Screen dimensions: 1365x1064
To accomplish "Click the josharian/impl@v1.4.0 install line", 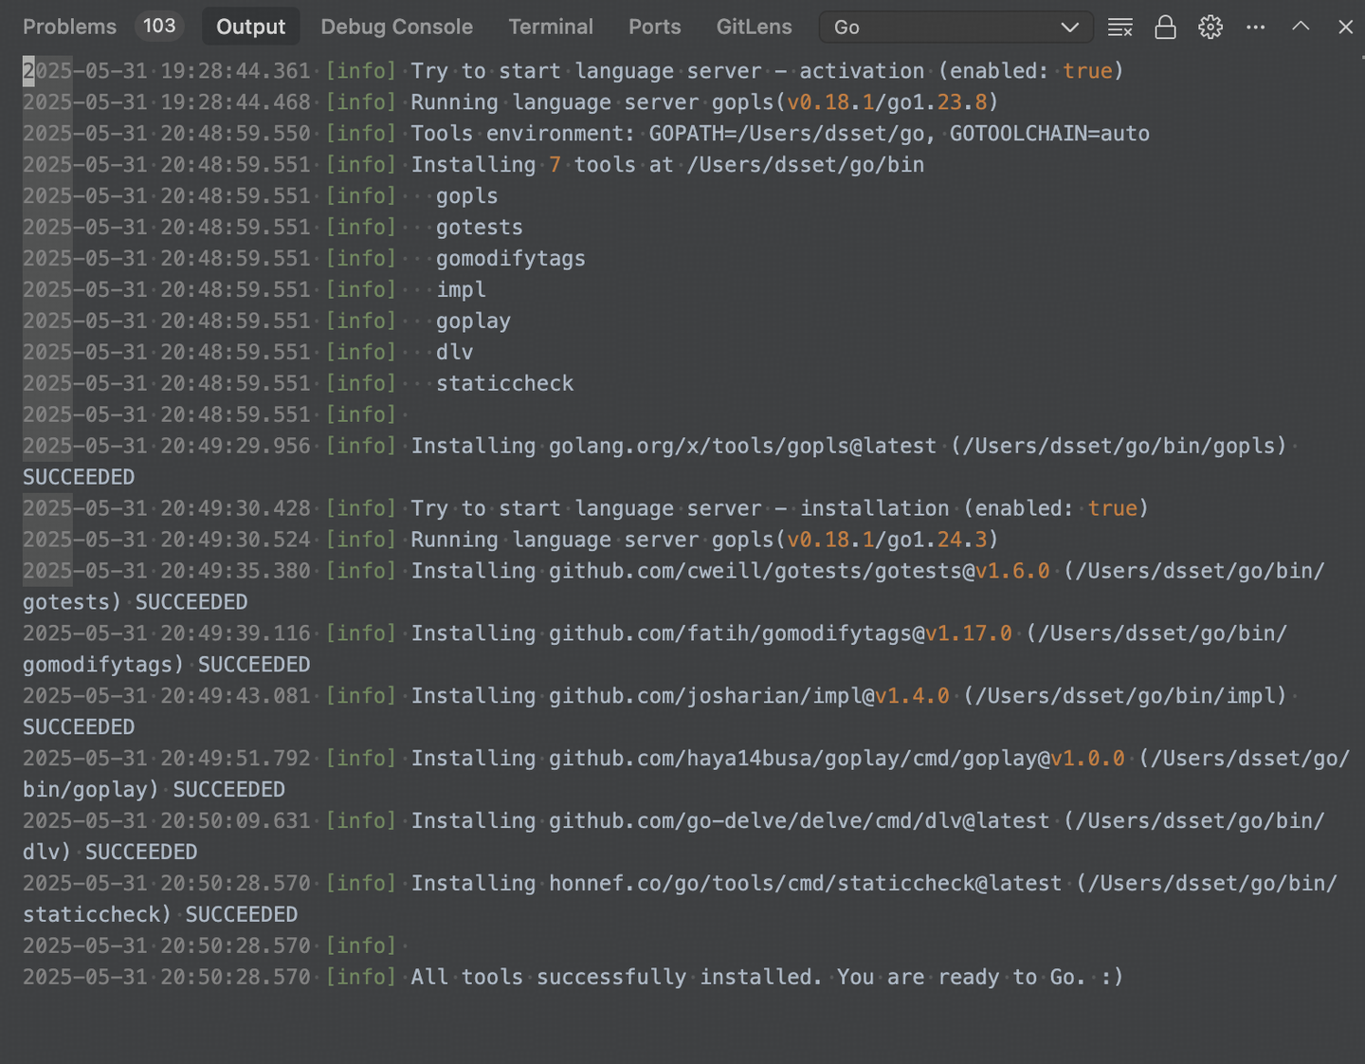I will [655, 712].
